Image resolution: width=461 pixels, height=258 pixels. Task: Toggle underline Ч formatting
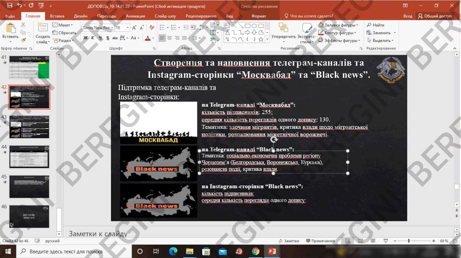[x=100, y=38]
